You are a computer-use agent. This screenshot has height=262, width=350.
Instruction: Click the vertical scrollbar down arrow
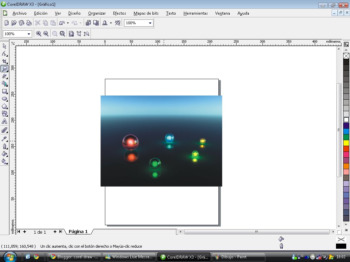[x=339, y=225]
